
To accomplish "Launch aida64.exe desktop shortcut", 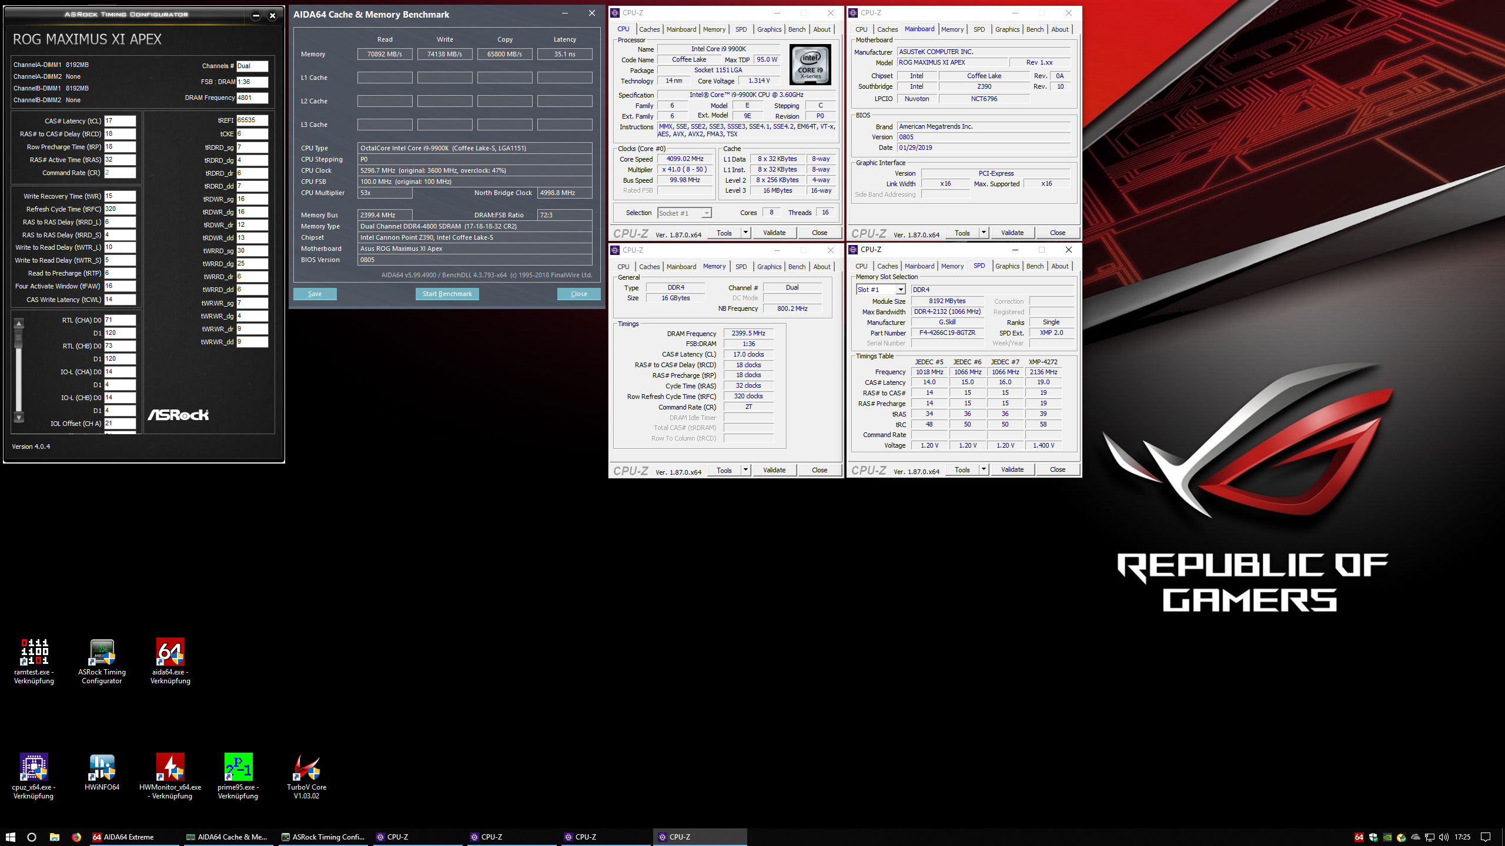I will click(170, 653).
